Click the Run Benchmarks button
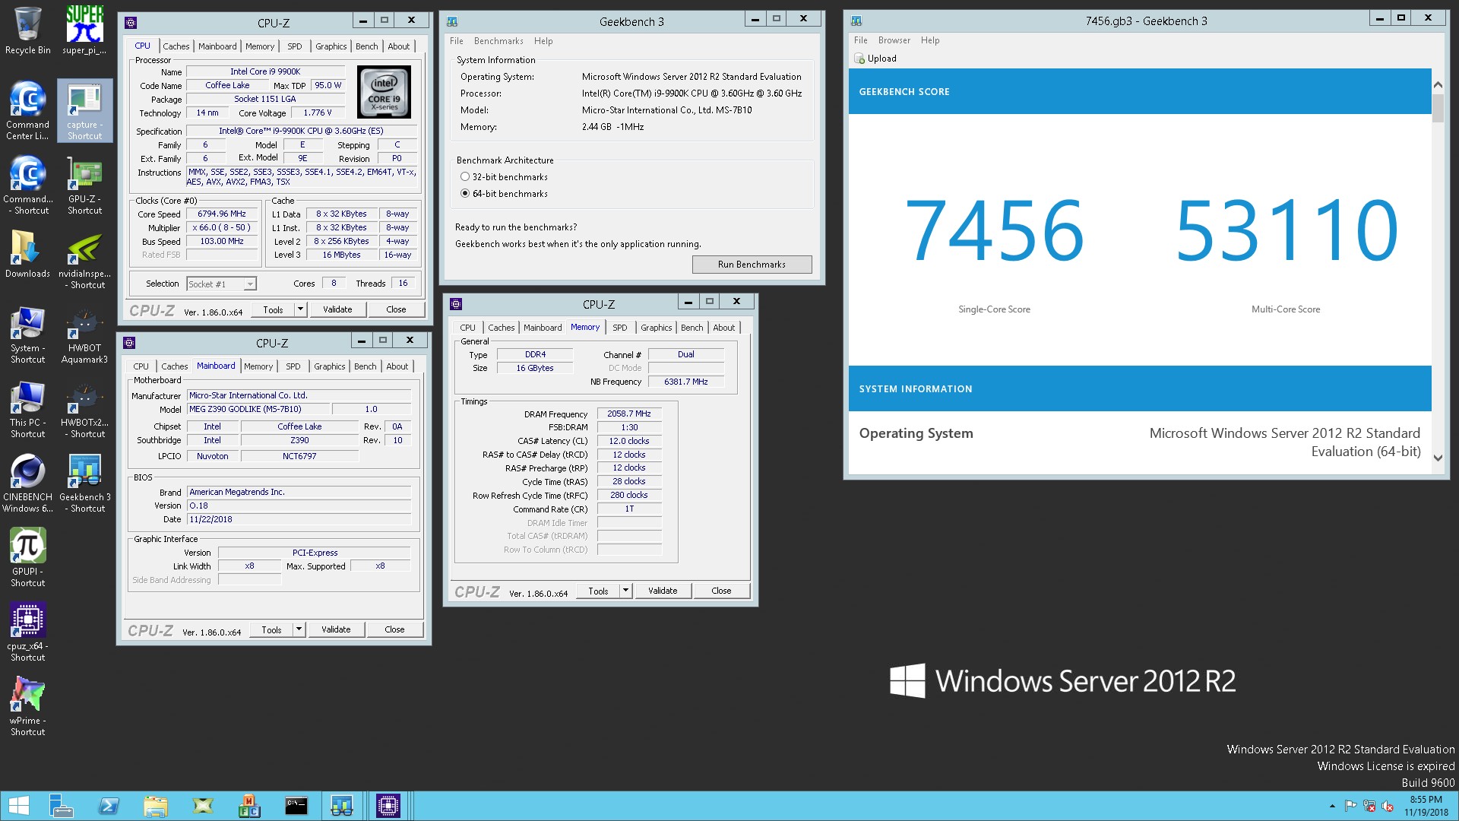 click(752, 265)
